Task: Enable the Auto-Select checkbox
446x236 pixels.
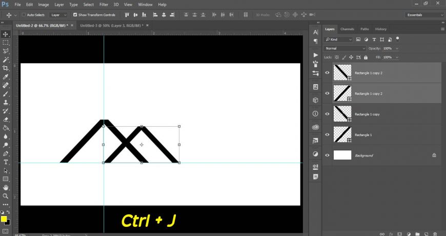Action: point(24,15)
